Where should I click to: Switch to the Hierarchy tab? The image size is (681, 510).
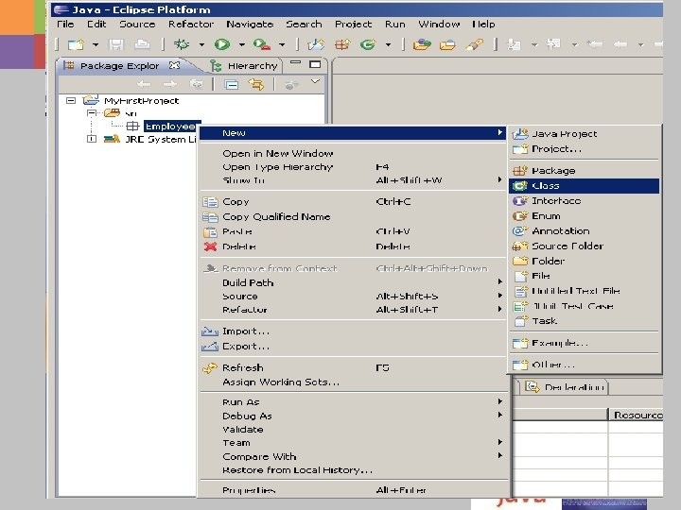pos(244,66)
